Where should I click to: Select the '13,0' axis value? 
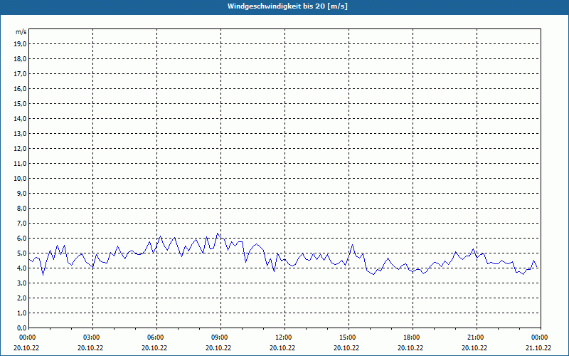(21, 134)
